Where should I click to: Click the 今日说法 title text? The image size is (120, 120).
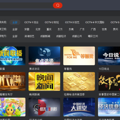click(x=104, y=69)
